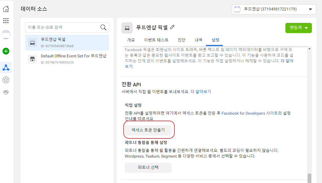Switch to the 개요 tab
The image size is (322, 183).
click(131, 40)
